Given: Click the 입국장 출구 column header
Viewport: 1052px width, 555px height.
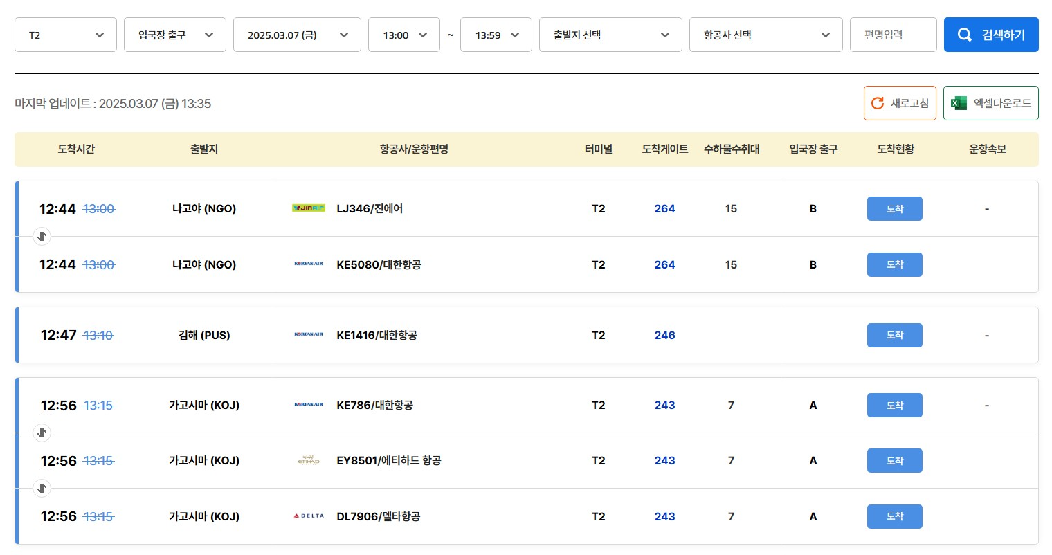Looking at the screenshot, I should (813, 149).
